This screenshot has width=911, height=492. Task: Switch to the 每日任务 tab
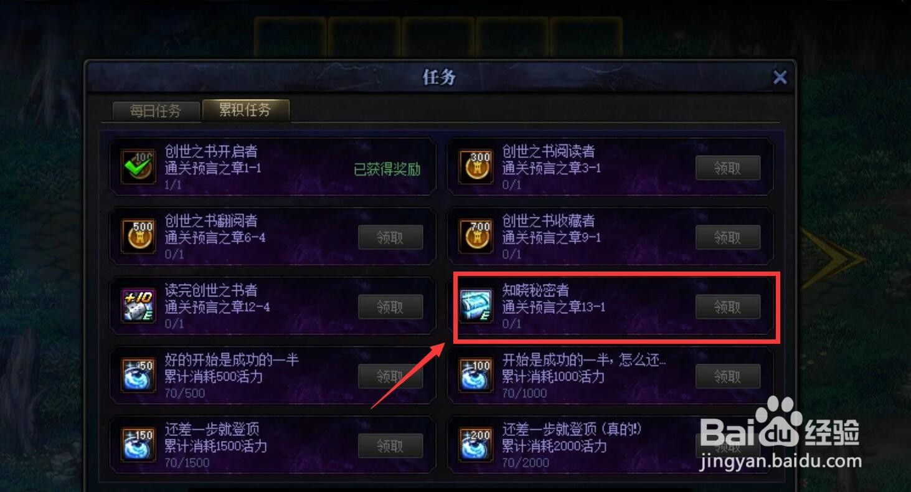pos(156,111)
